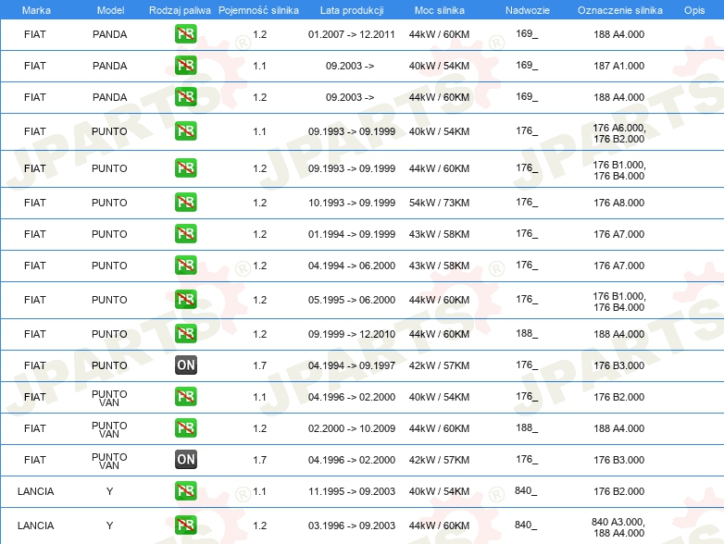
Task: Click the Nadwozie column header
Action: pyautogui.click(x=528, y=10)
